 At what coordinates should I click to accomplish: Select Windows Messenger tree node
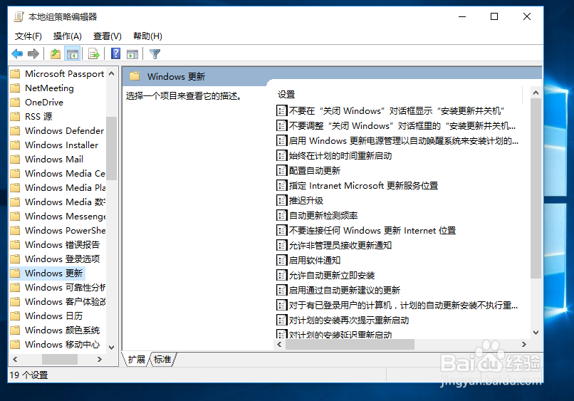(x=65, y=216)
